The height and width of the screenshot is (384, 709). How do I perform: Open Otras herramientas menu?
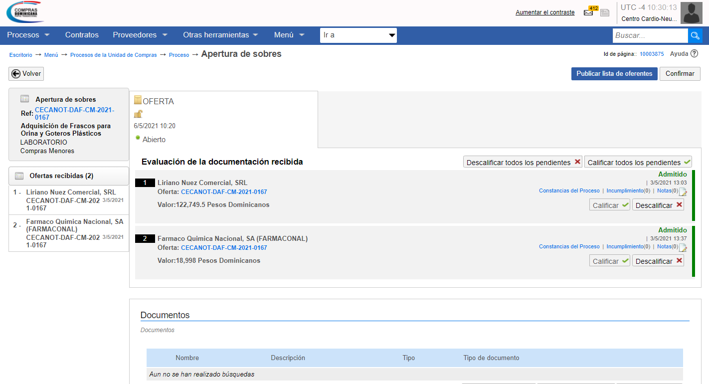click(x=220, y=35)
